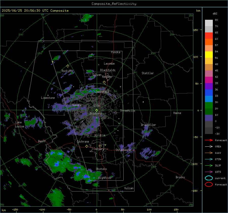This screenshot has width=228, height=213.
Task: Click the 'Ponoka' city label
Action: click(116, 52)
